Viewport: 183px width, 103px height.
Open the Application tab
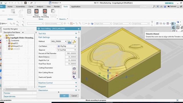click(76, 7)
